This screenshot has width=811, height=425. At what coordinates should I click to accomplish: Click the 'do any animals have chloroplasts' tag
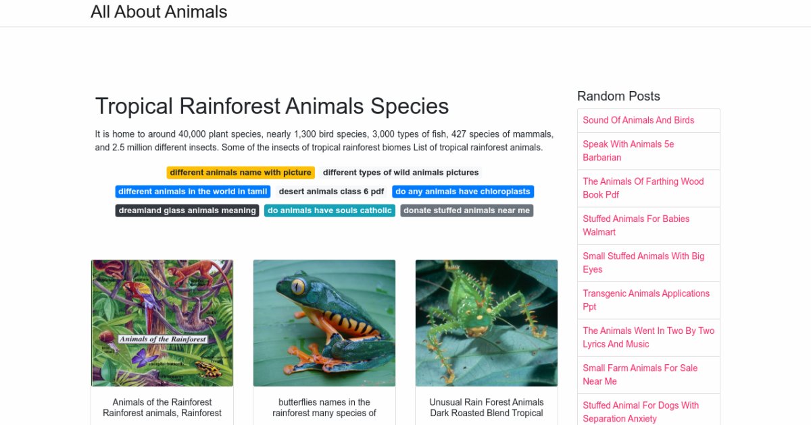tap(462, 192)
